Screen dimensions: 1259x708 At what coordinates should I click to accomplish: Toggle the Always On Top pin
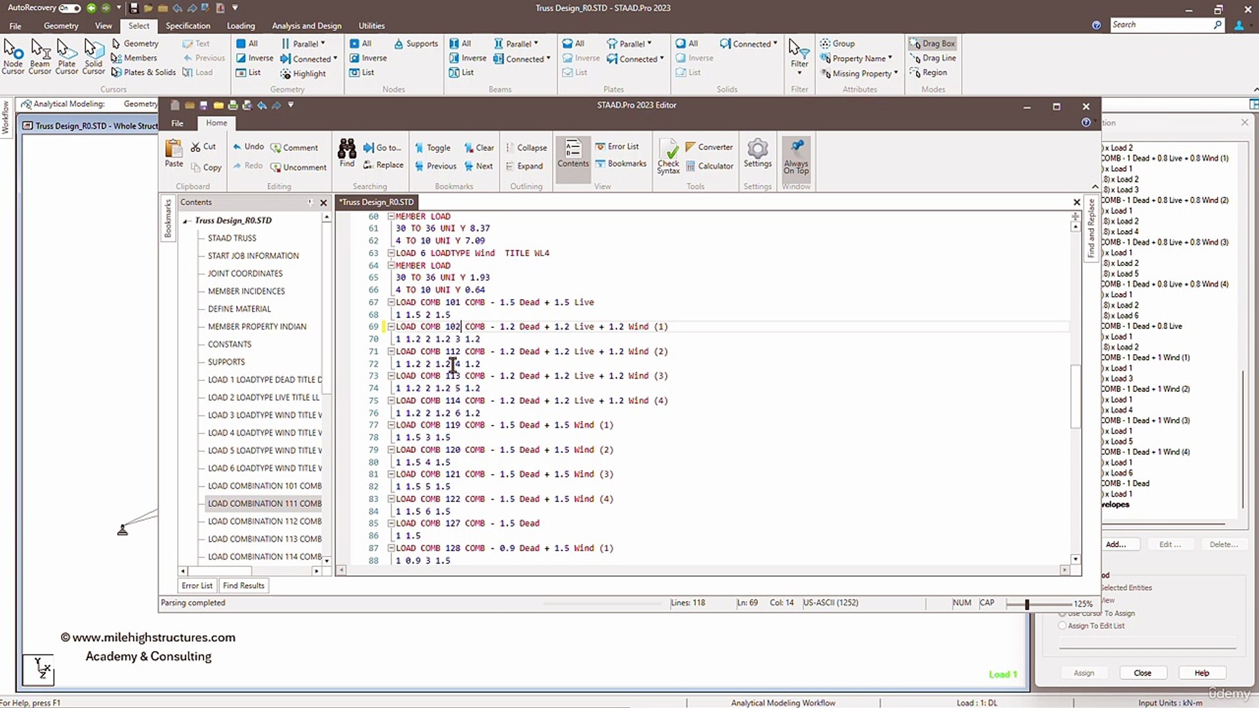tap(796, 156)
